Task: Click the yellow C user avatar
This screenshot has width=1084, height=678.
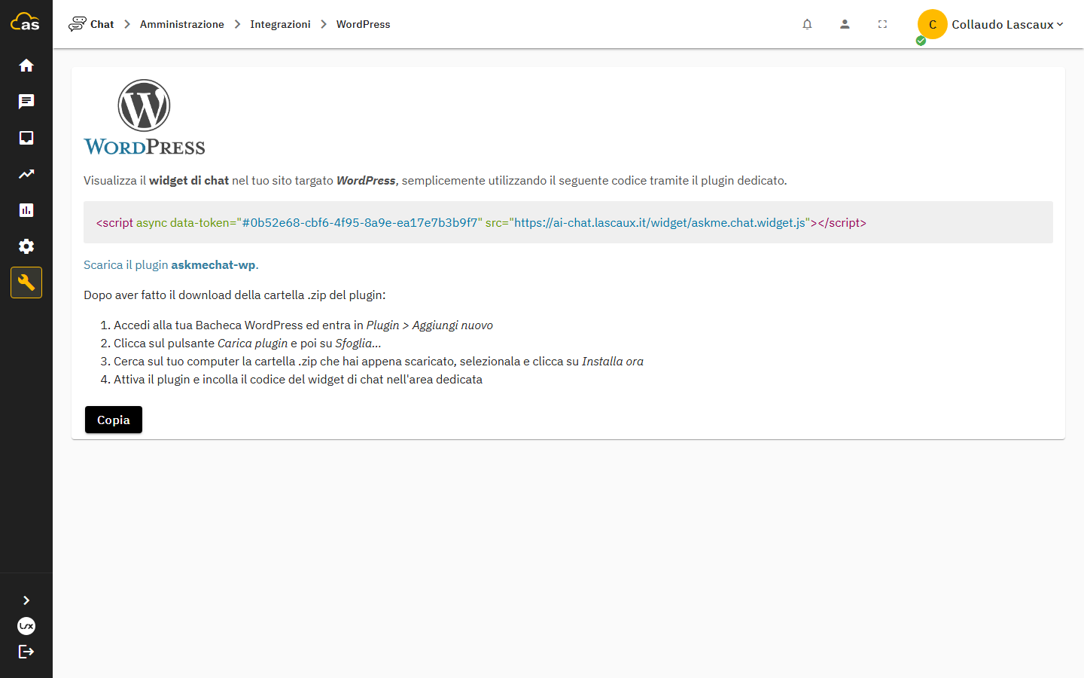Action: 932,24
